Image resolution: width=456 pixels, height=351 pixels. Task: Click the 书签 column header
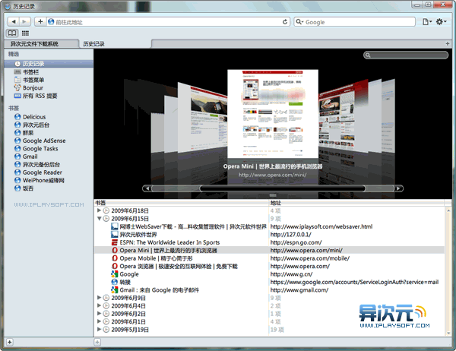(182, 203)
